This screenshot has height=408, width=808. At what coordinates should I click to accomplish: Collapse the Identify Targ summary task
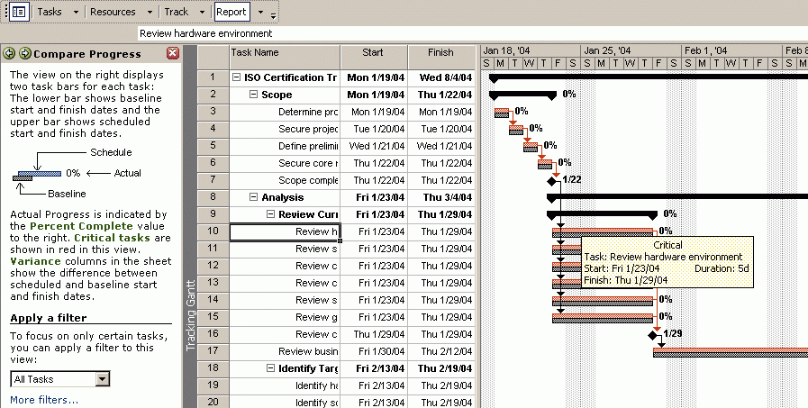pyautogui.click(x=270, y=367)
